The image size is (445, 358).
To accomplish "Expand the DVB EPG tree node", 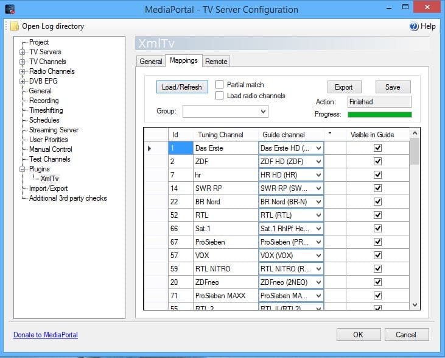I will tap(23, 81).
